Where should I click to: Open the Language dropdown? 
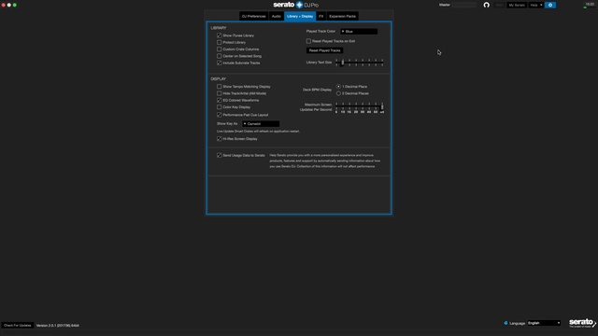point(544,323)
